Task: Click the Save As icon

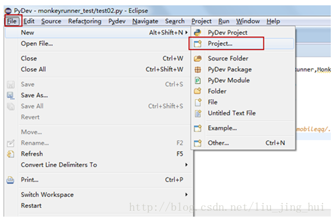Action: [11, 96]
